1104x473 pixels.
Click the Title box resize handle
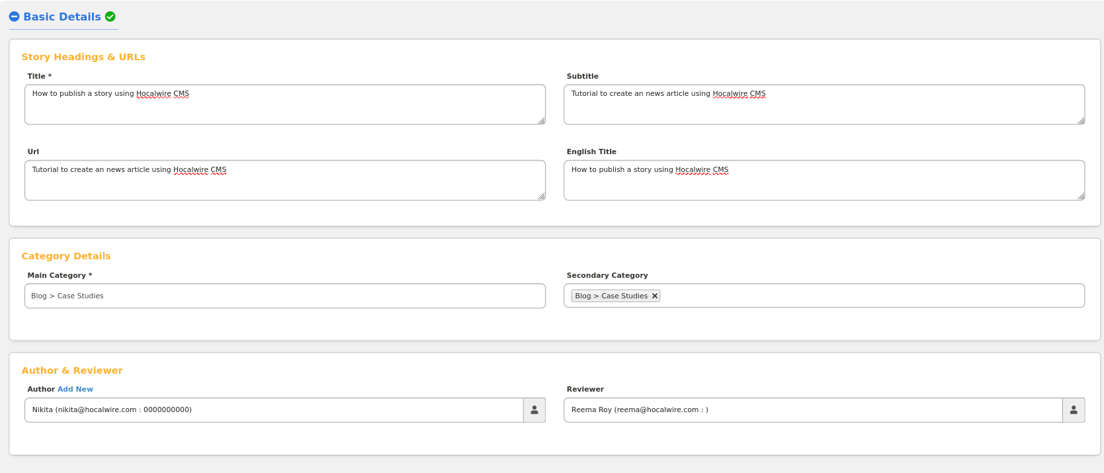coord(541,120)
